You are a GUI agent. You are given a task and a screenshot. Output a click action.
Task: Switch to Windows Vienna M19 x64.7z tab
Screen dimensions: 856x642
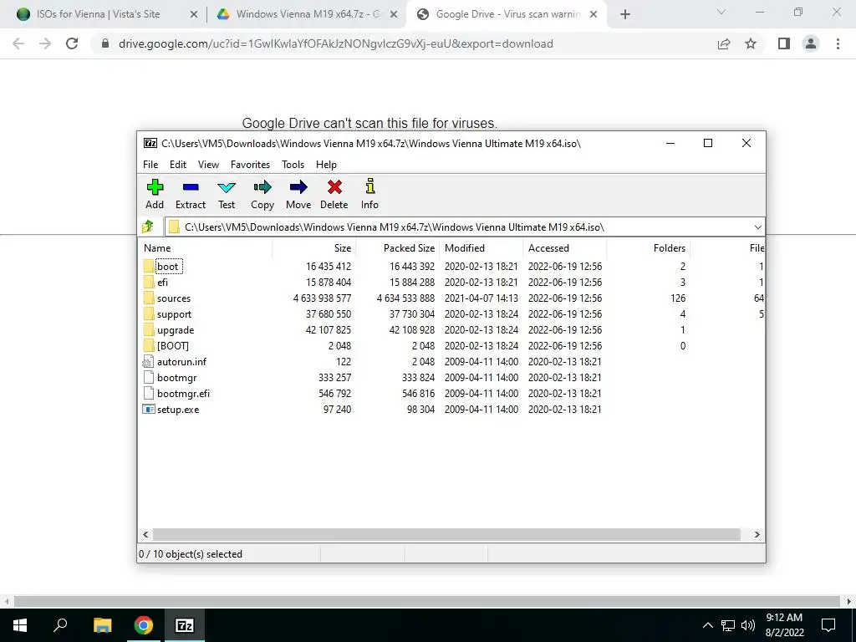point(308,14)
